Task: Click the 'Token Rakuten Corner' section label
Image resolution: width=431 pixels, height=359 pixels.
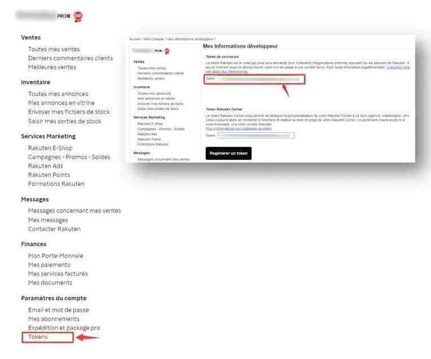Action: (224, 109)
